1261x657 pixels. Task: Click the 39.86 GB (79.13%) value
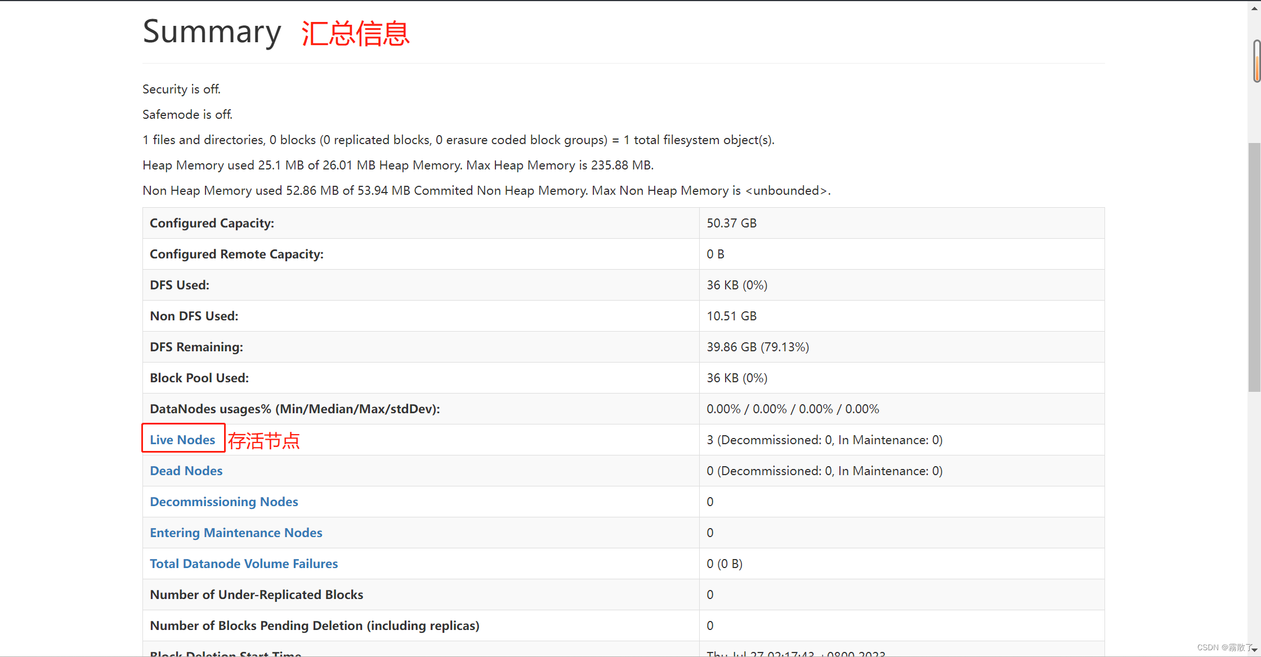coord(758,347)
